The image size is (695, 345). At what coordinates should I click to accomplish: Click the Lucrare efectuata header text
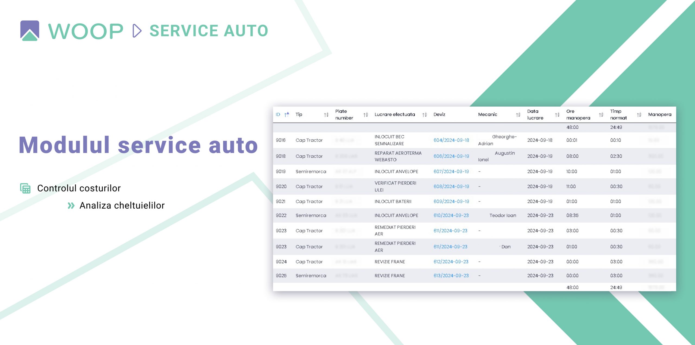(x=395, y=114)
